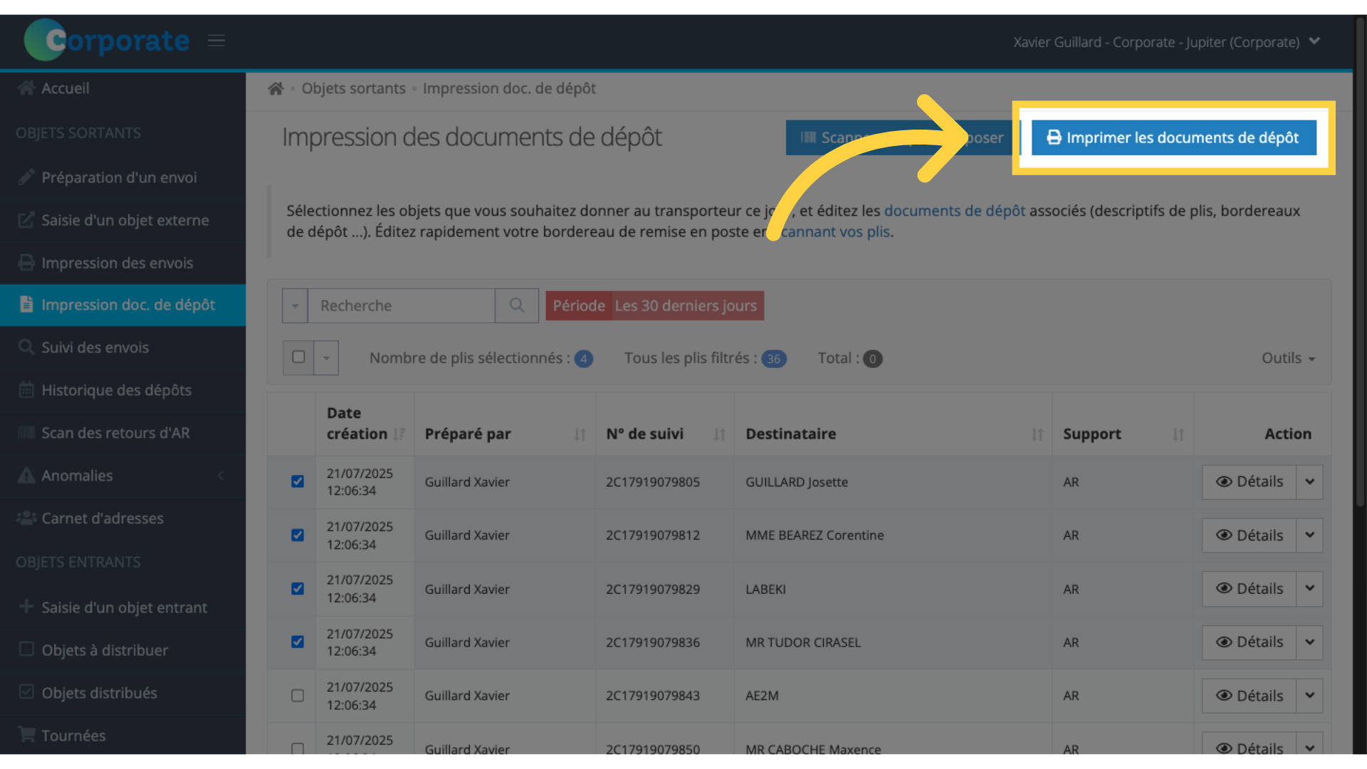Open Objets sortants breadcrumb
The height and width of the screenshot is (769, 1367).
(353, 88)
